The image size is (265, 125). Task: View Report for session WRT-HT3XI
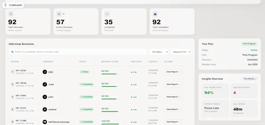[x=173, y=109]
